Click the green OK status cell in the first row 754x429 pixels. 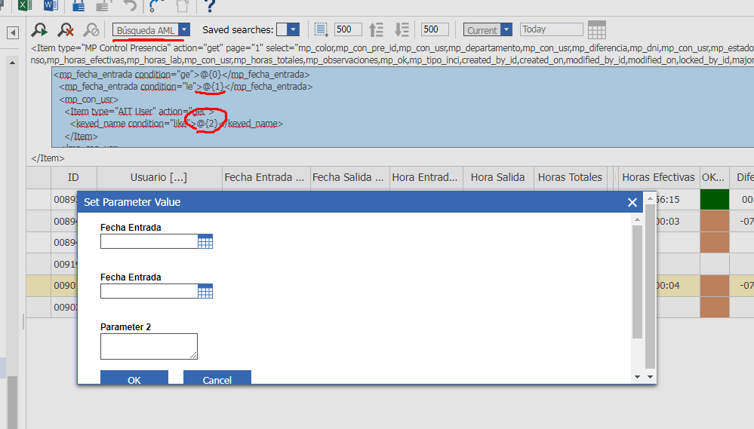click(x=715, y=199)
